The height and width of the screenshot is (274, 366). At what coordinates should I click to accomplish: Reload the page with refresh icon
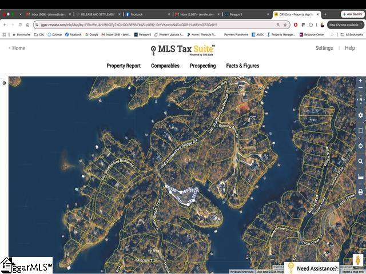coord(20,25)
